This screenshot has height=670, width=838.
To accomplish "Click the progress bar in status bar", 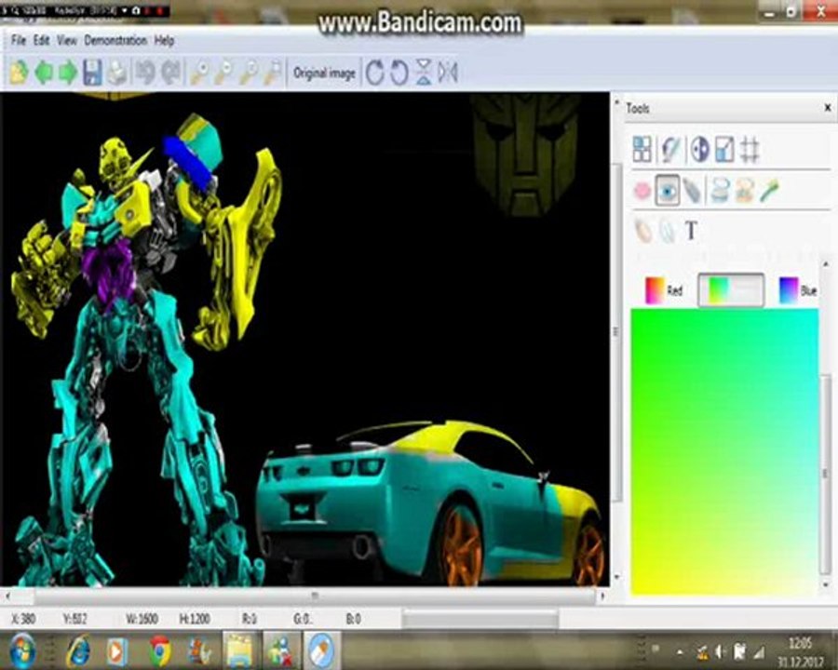I will click(x=480, y=620).
